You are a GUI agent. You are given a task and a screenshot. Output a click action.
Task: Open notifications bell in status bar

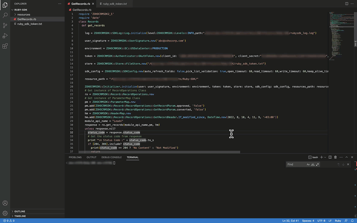[352, 221]
